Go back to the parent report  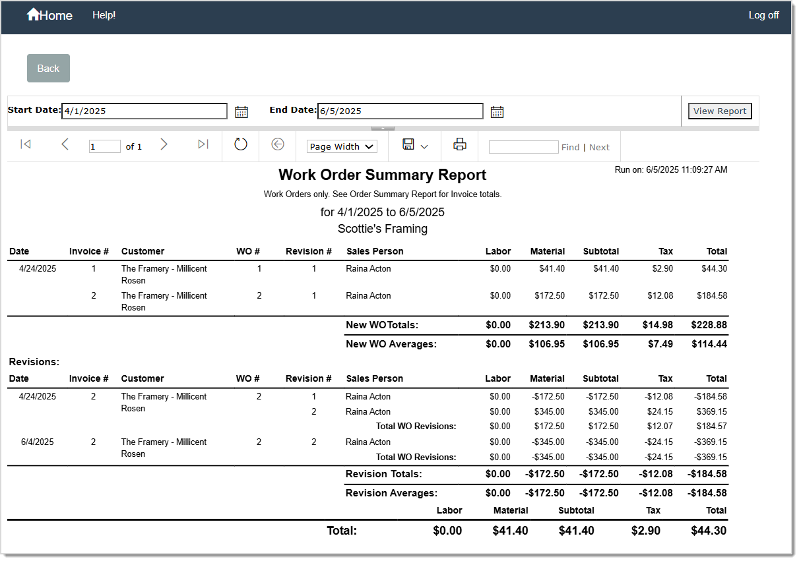(277, 144)
